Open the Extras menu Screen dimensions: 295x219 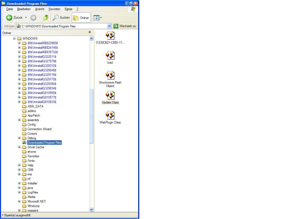[x=68, y=9]
